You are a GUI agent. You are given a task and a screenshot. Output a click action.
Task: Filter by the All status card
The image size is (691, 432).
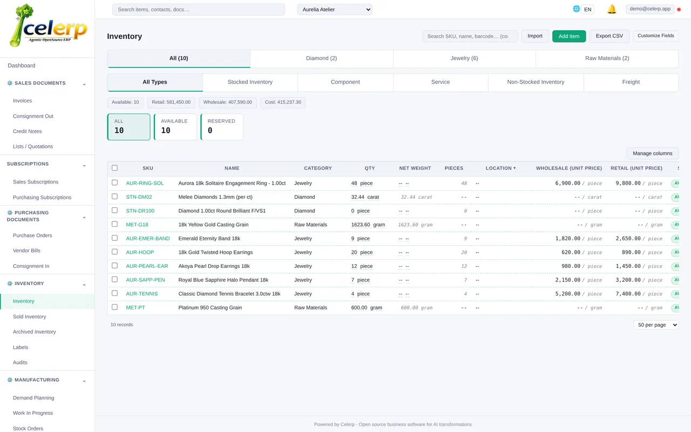point(128,127)
